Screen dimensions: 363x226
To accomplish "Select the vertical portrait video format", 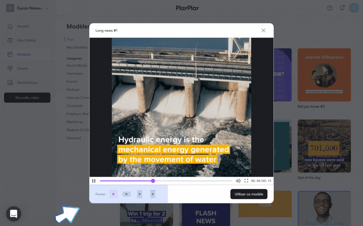I will [140, 194].
